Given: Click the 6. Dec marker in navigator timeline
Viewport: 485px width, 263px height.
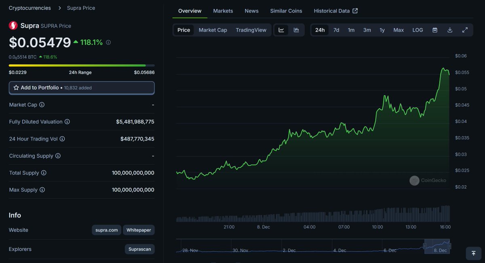Looking at the screenshot, I should coord(390,250).
